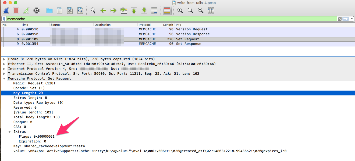Collapse the Extras subtree
Viewport: 355px width, 161px height.
[x=10, y=132]
